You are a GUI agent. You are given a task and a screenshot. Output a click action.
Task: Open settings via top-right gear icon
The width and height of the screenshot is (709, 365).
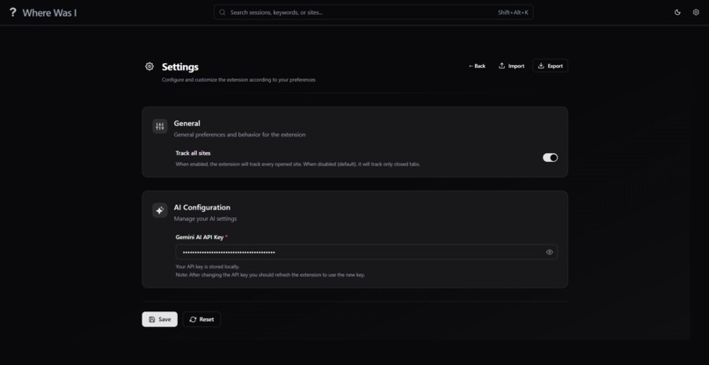click(696, 12)
